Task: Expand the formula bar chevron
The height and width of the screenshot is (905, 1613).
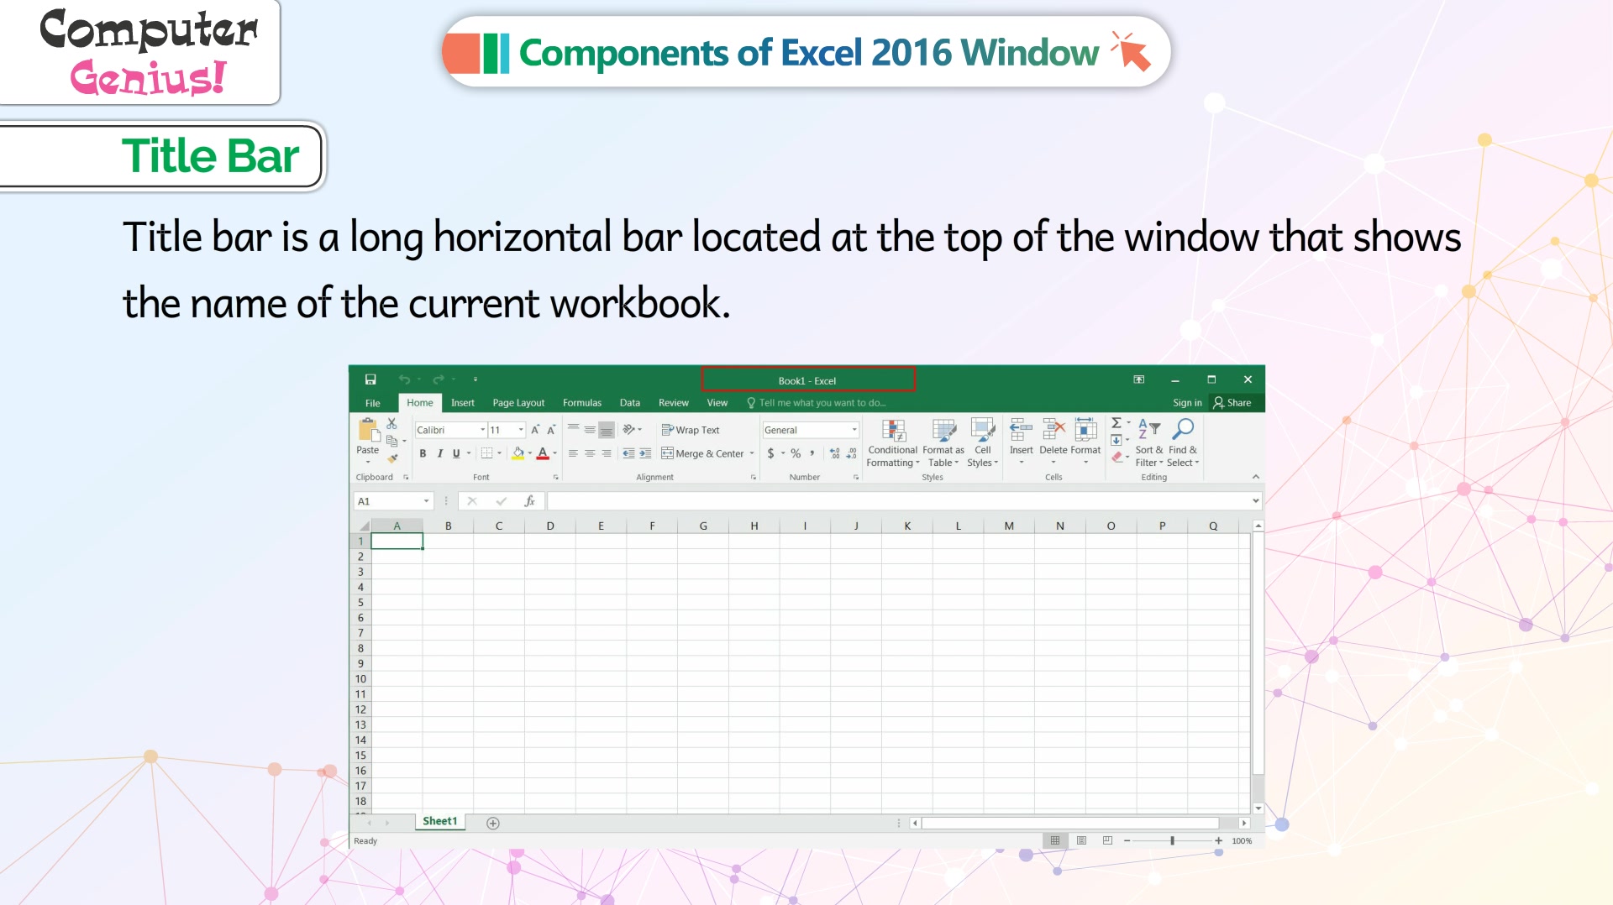Action: (x=1255, y=501)
